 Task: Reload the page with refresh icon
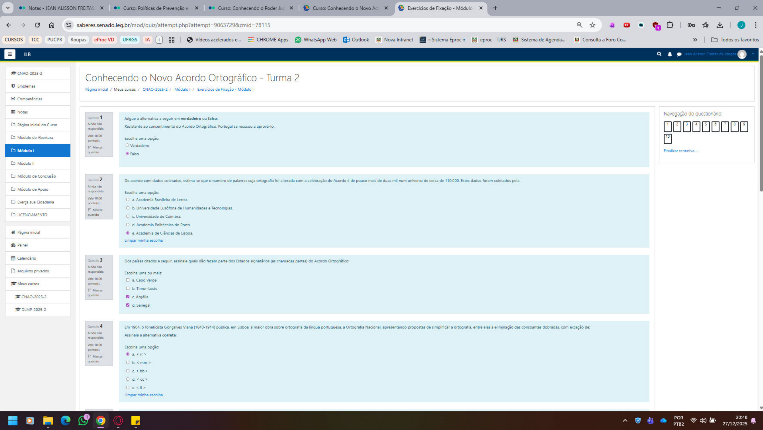(37, 25)
